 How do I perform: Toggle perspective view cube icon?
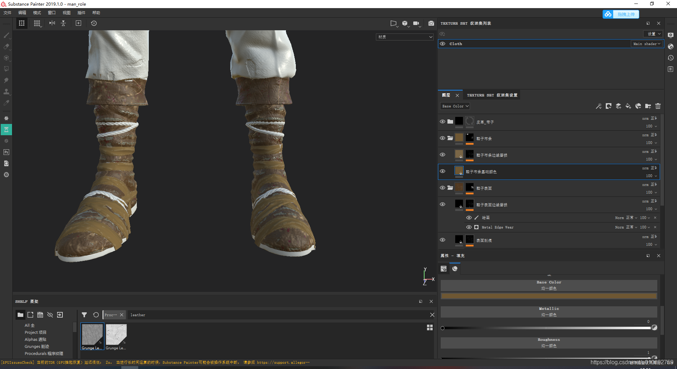click(x=405, y=23)
